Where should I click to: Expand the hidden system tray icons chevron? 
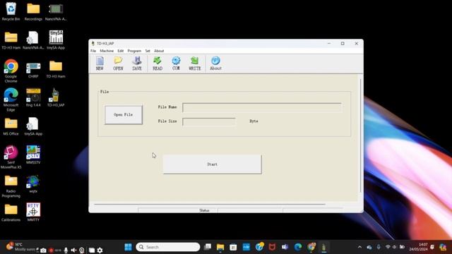(359, 247)
